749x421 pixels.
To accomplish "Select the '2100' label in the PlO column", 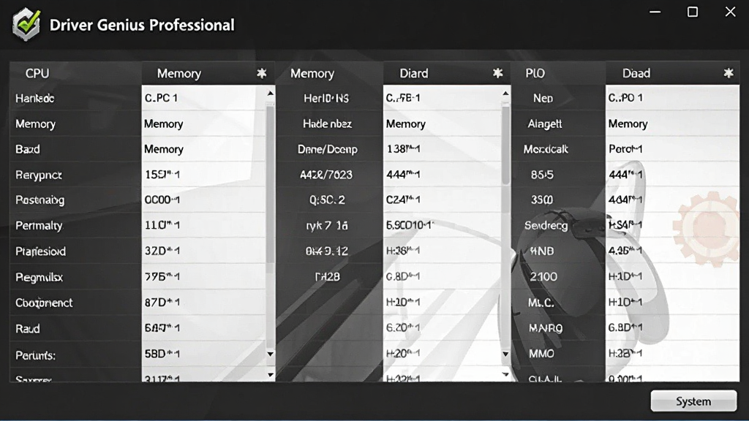I will pyautogui.click(x=543, y=277).
